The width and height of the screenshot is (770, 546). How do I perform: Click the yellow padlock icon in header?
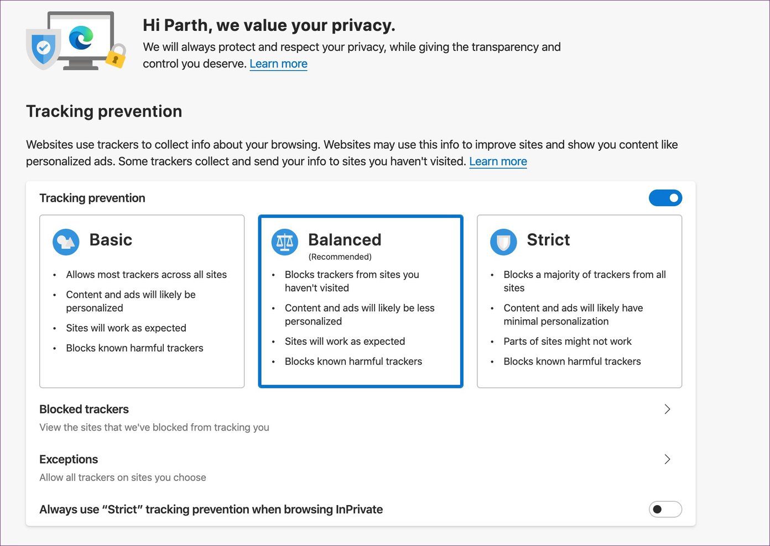[116, 56]
